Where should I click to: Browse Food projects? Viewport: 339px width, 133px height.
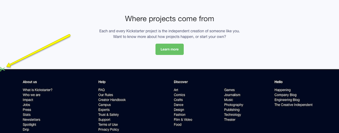[178, 125]
